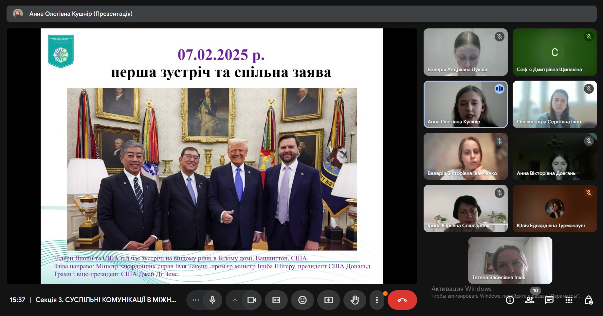Screen dimensions: 603x316
Task: Open the emoji reactions panel
Action: click(x=302, y=300)
